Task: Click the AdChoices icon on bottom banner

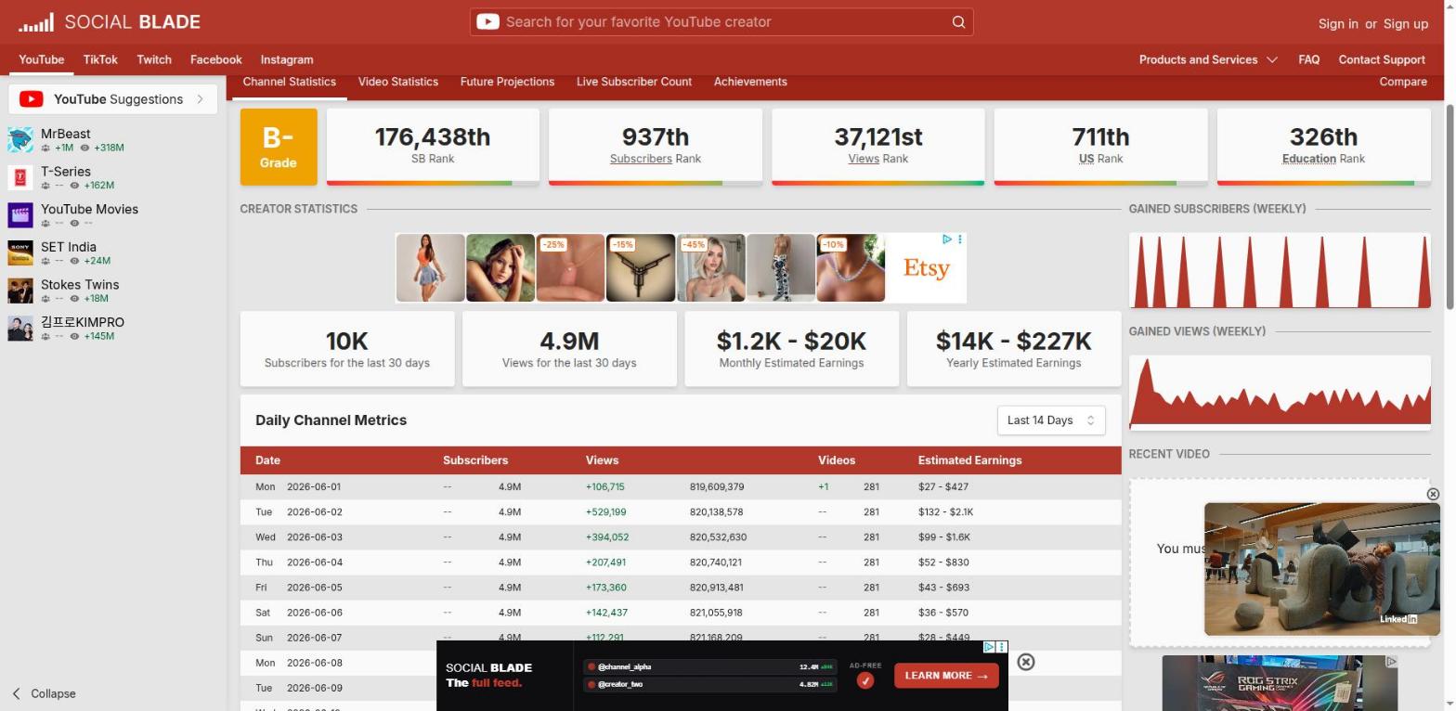Action: [x=990, y=647]
